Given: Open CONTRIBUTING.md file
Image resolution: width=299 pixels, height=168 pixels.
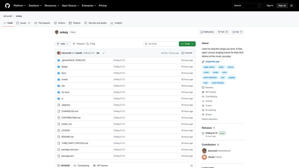Looking at the screenshot, I should [x=71, y=118].
